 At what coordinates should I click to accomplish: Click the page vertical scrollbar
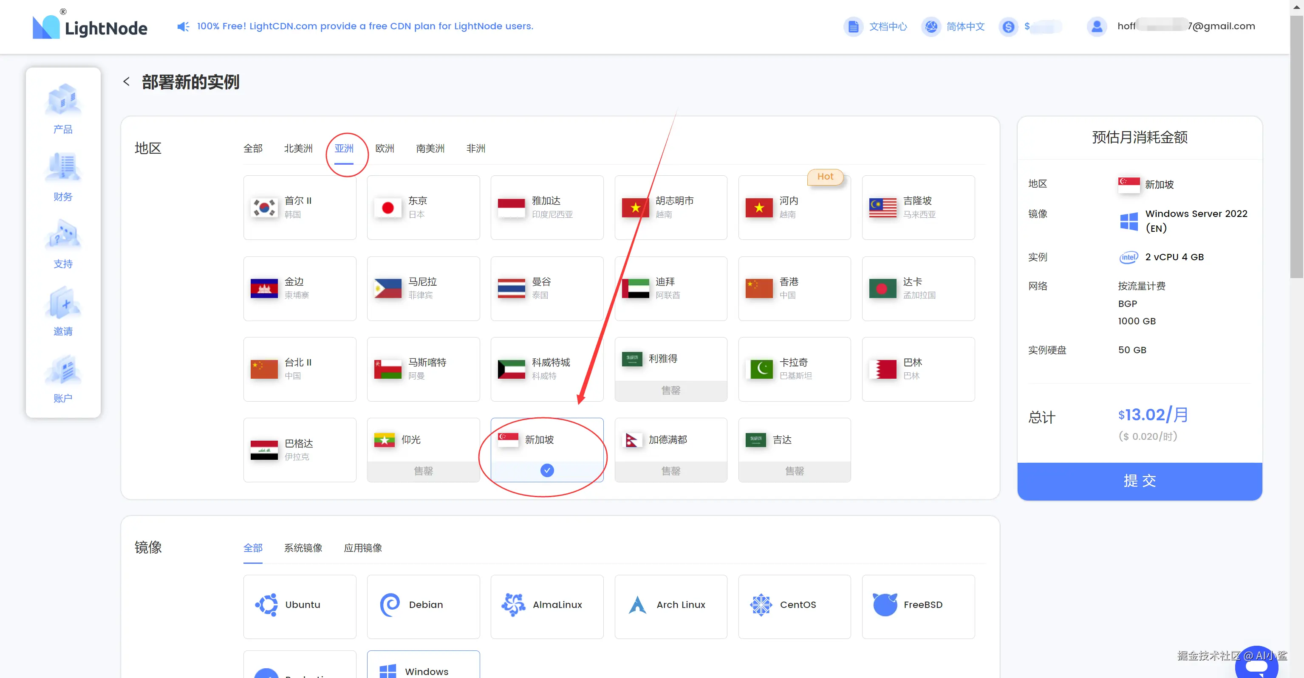(1296, 147)
